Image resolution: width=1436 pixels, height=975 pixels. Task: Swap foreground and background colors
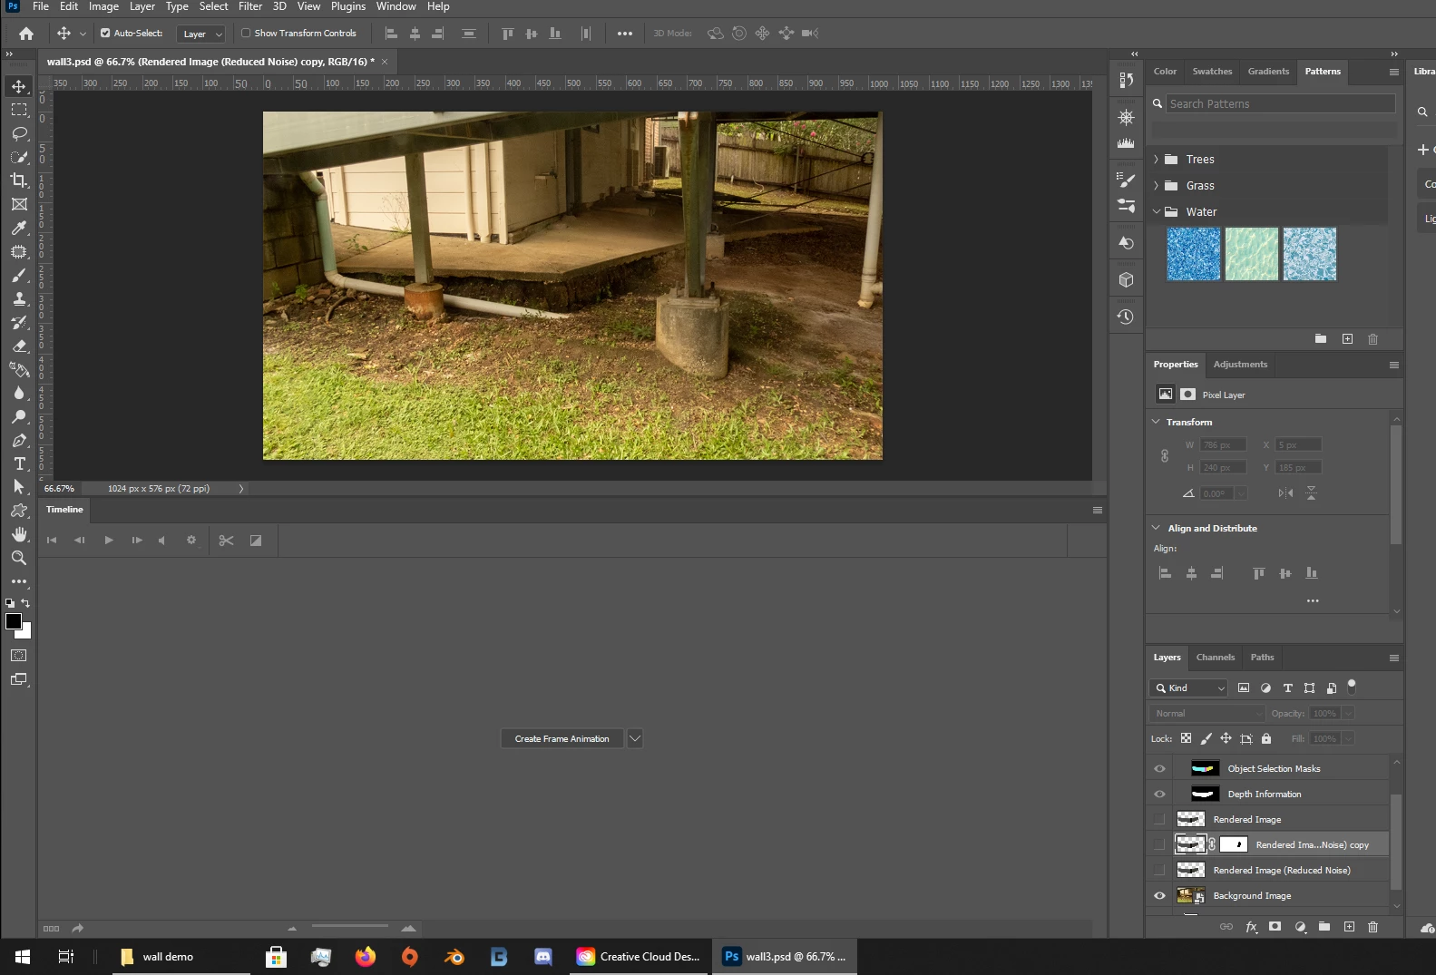[x=25, y=603]
